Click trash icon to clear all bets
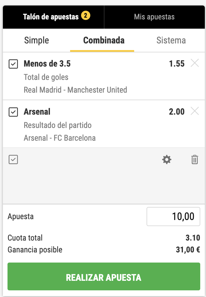Image resolution: width=206 pixels, height=297 pixels. tap(195, 159)
